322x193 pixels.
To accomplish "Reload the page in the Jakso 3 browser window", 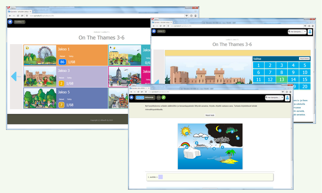I will (161, 26).
